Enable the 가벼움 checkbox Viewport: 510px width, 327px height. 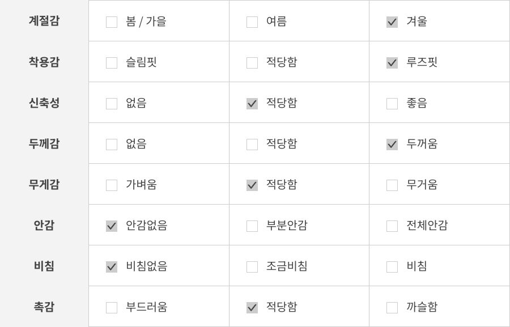click(112, 185)
